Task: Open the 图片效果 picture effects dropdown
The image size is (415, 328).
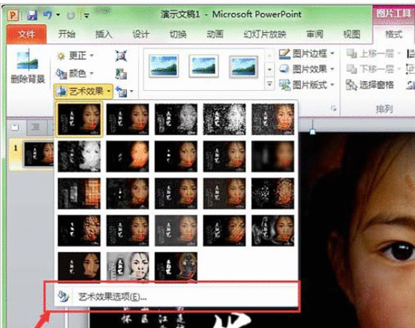Action: [x=306, y=69]
